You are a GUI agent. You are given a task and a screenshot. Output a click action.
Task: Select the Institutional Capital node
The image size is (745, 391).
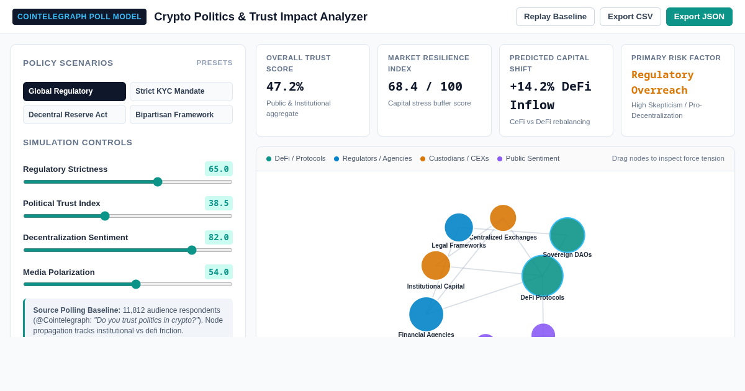[x=436, y=266]
